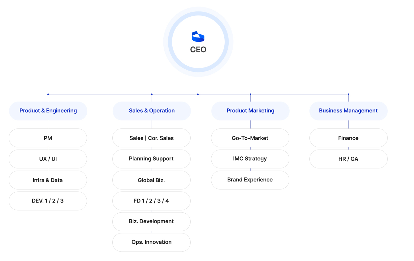This screenshot has height=261, width=414.
Task: Click the Ops. Innovation box
Action: [151, 242]
